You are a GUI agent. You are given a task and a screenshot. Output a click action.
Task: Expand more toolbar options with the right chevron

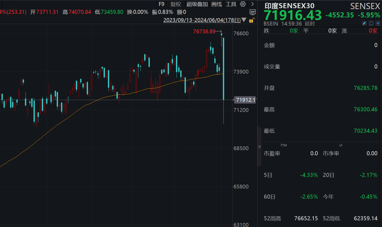(253, 4)
